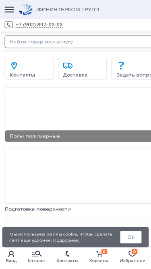Click the cart item-count badge

pyautogui.click(x=104, y=252)
